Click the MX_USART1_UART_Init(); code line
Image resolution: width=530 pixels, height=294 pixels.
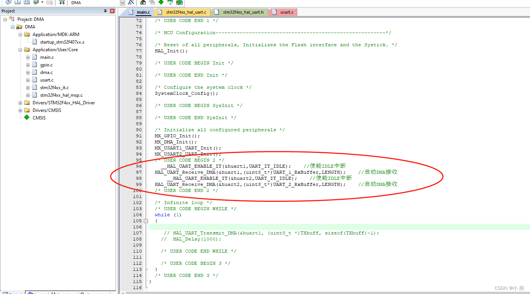[188, 148]
